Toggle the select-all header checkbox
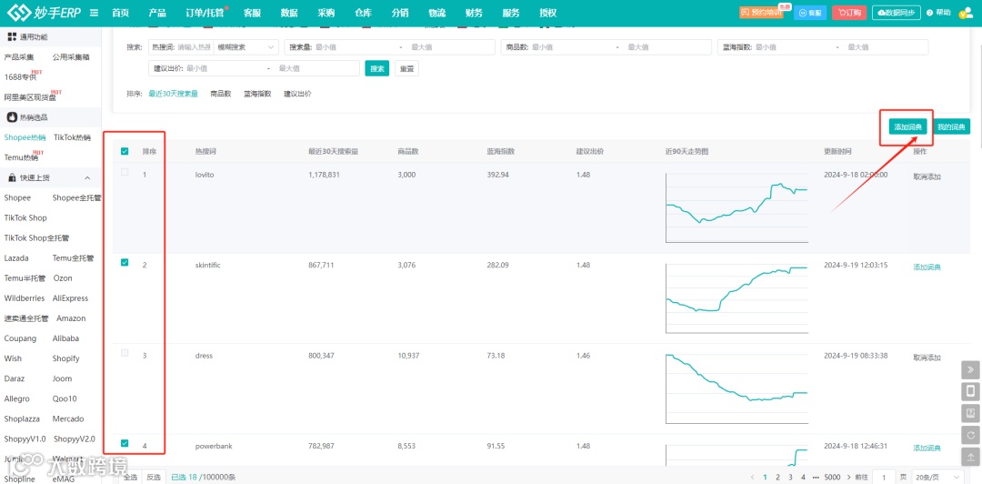This screenshot has height=484, width=982. coord(125,151)
